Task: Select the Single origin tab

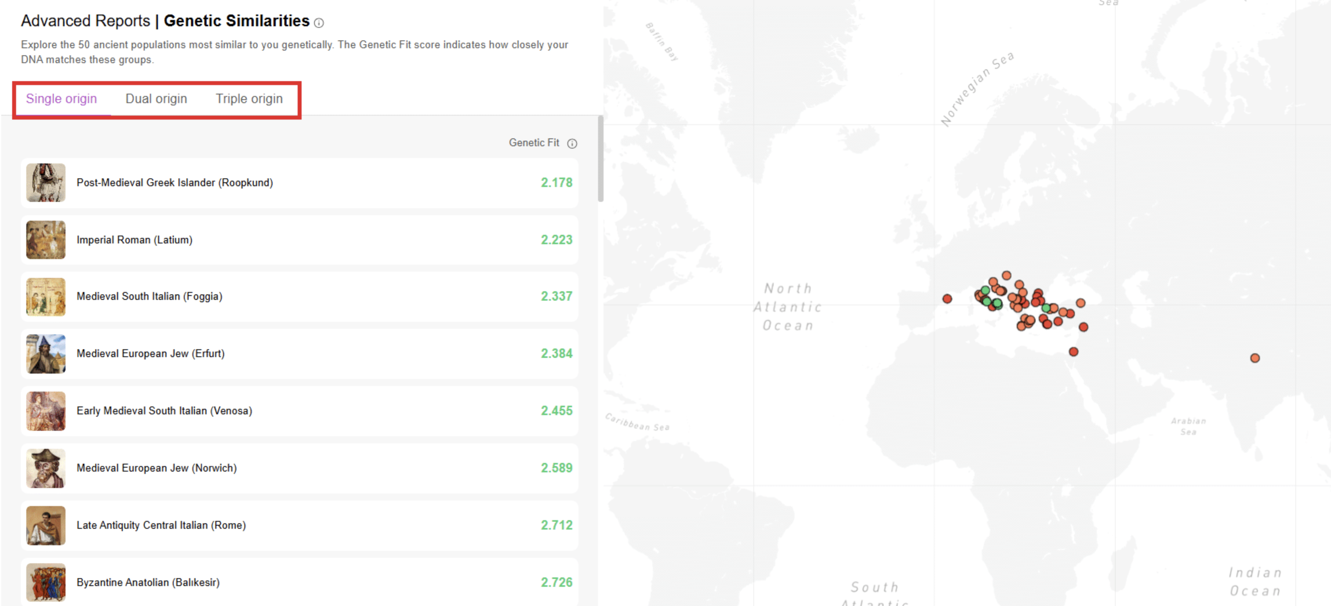Action: (62, 99)
